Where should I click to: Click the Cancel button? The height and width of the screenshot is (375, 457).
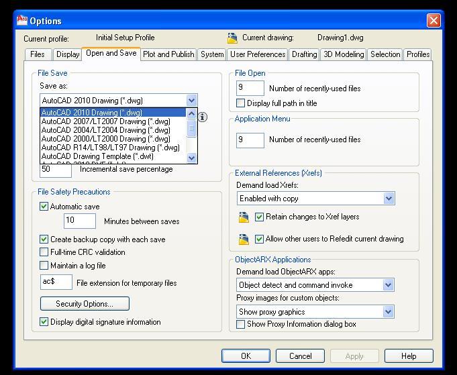[300, 356]
